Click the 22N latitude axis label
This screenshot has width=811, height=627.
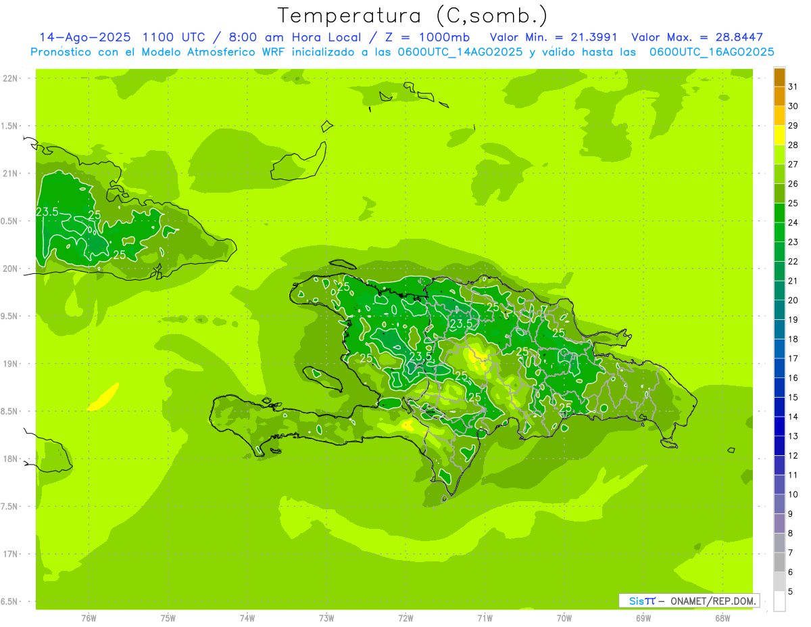[x=10, y=78]
